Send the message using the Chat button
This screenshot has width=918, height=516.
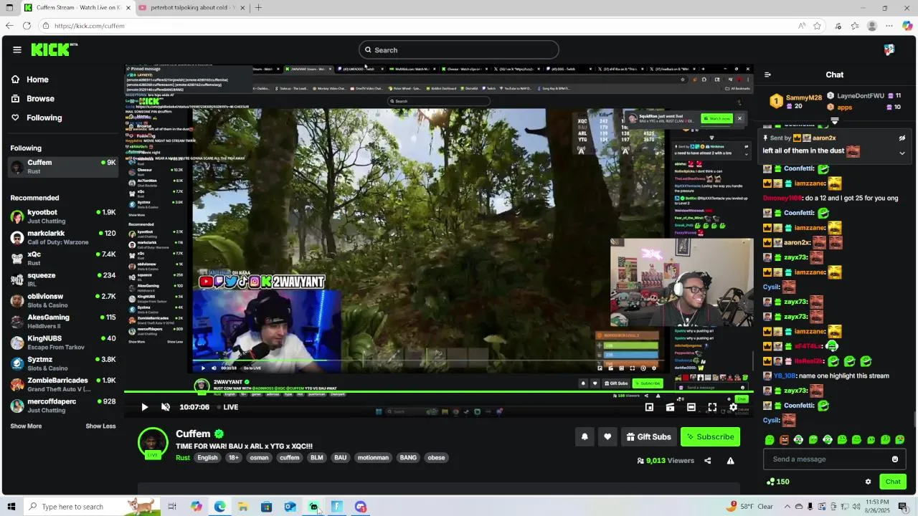pyautogui.click(x=893, y=482)
